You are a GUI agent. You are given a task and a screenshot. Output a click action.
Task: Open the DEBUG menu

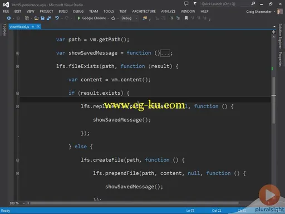(78, 11)
